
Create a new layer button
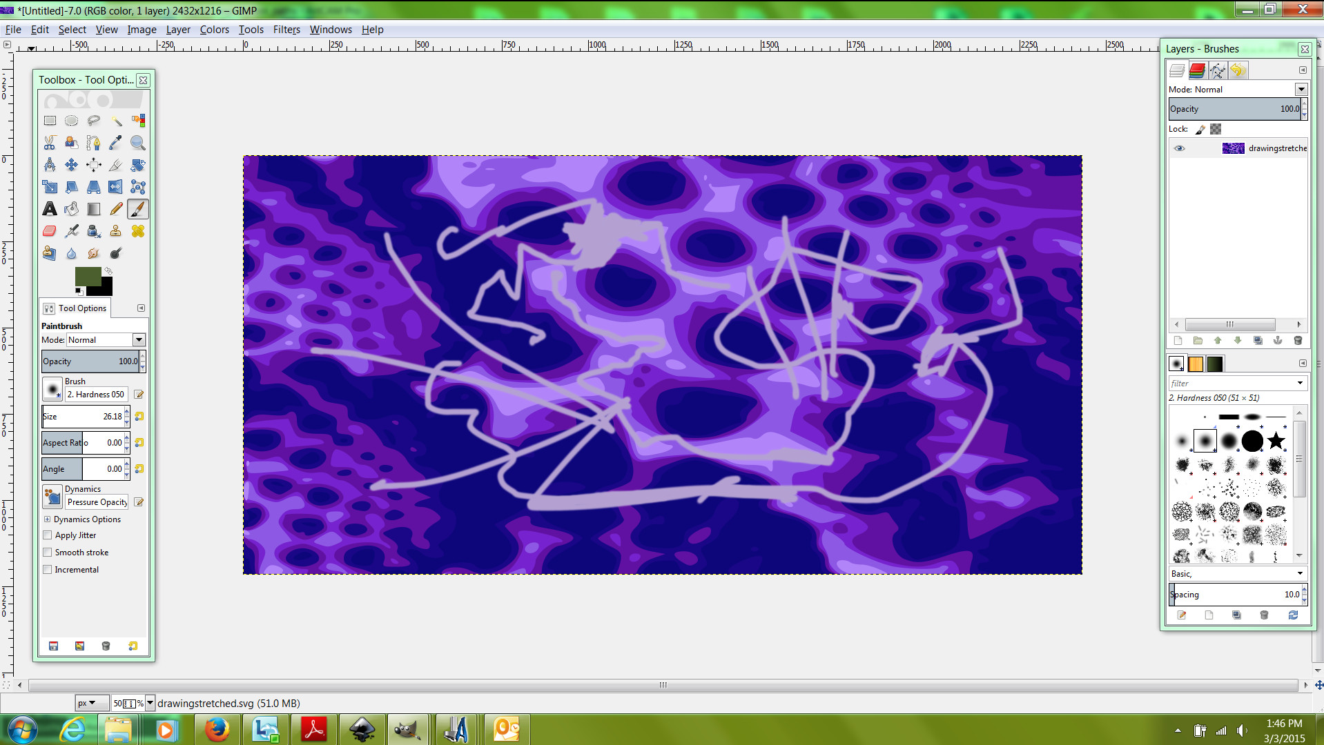tap(1178, 341)
